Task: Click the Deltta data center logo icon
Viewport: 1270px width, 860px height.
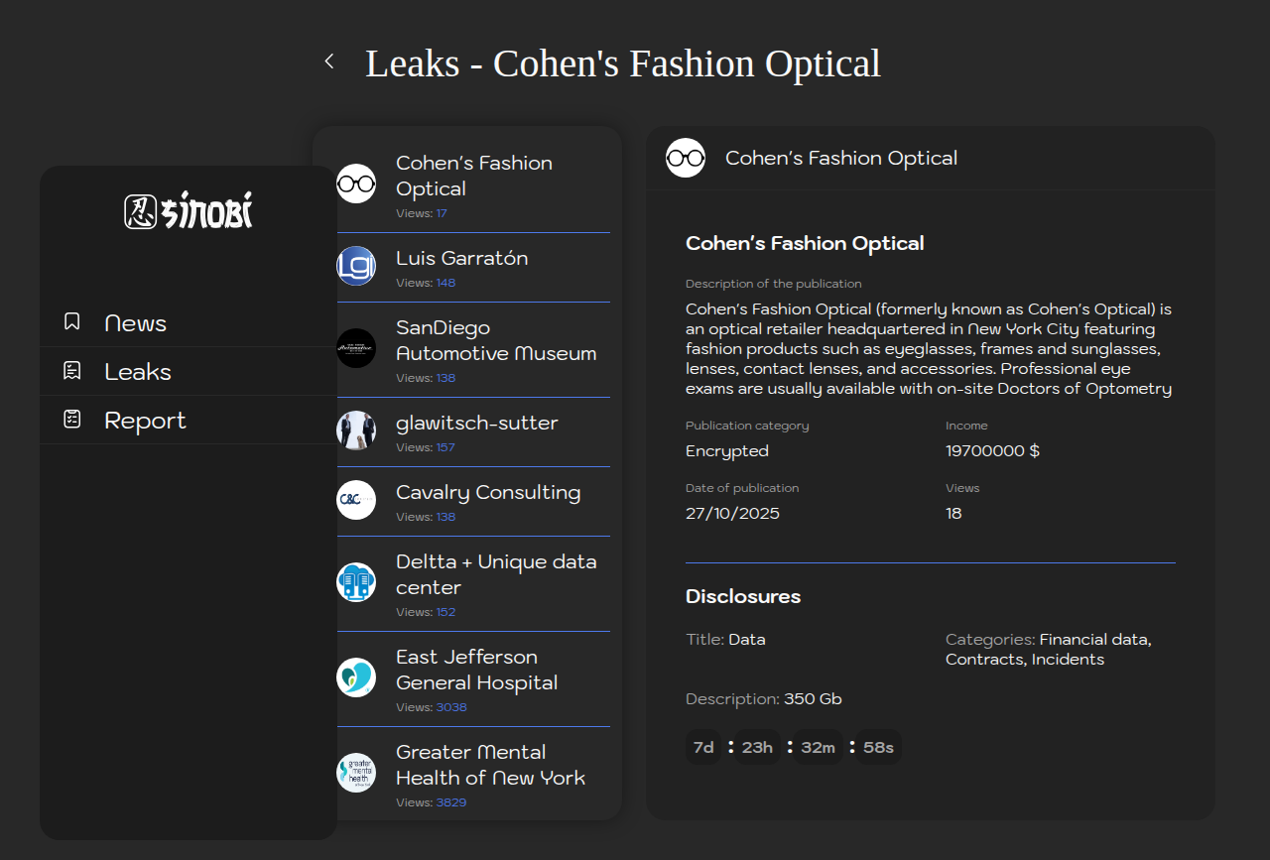Action: click(x=356, y=581)
